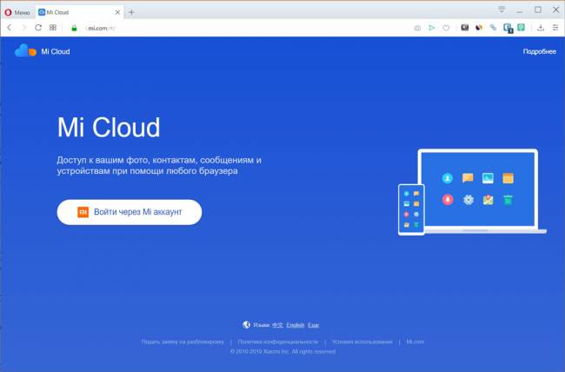Open Условия использования link
565x372 pixels.
(x=362, y=342)
